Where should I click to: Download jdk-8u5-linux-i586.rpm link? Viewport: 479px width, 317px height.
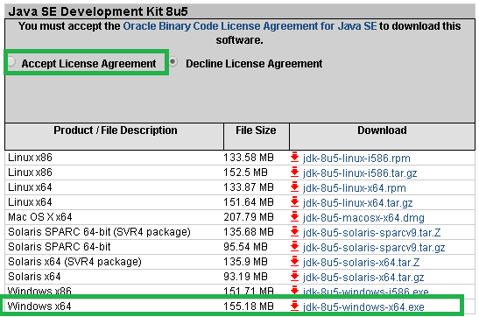tap(356, 158)
